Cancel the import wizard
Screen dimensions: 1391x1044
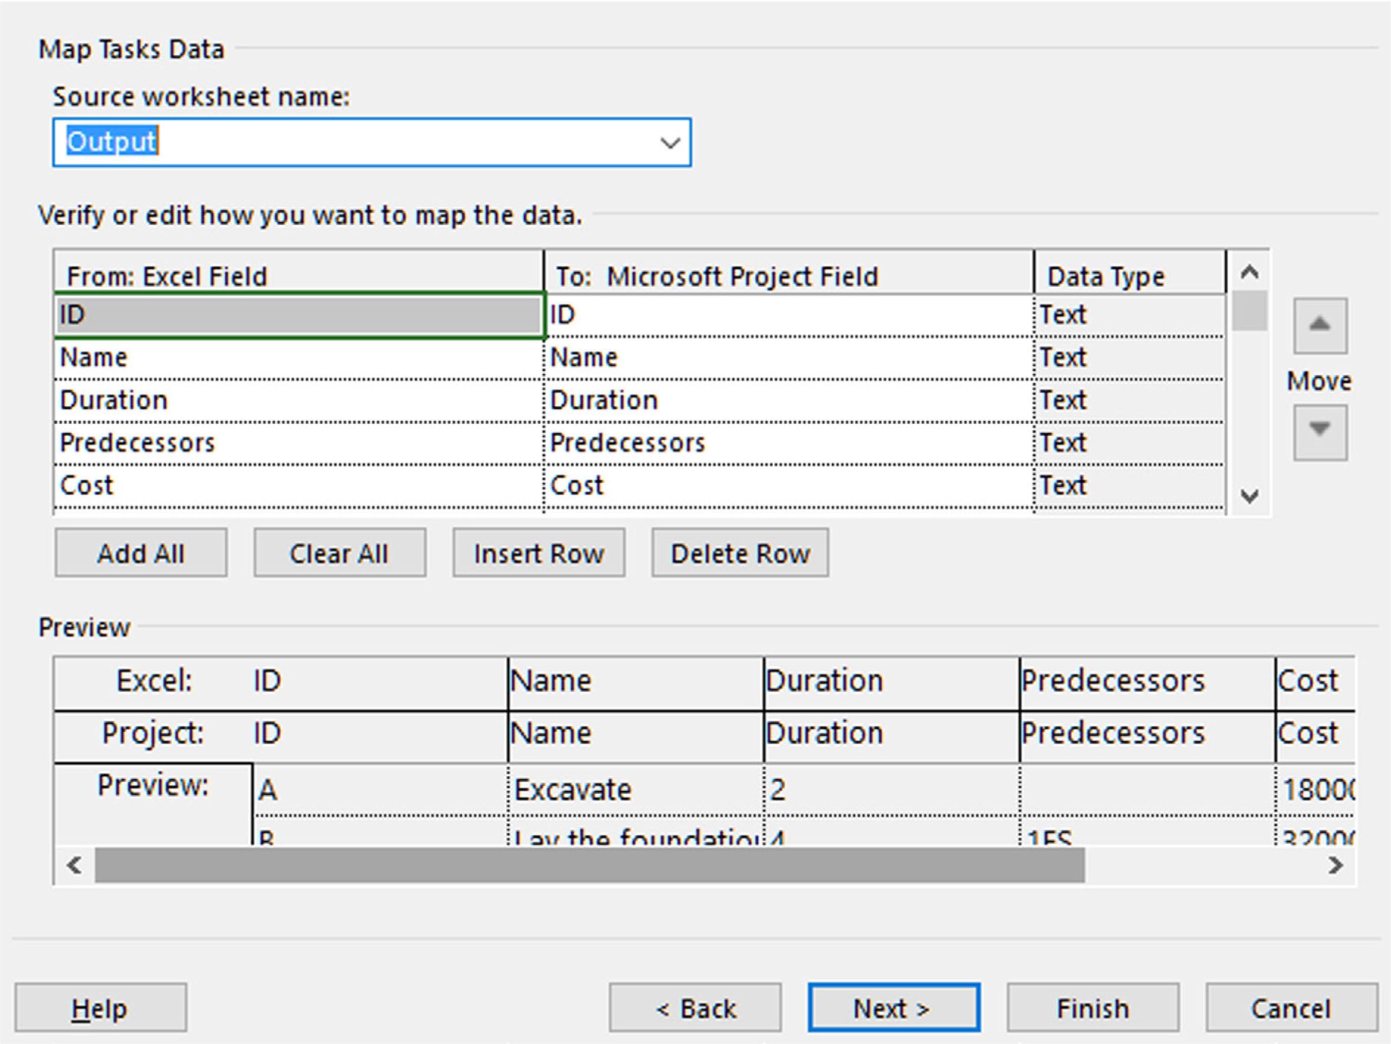pos(1291,1008)
